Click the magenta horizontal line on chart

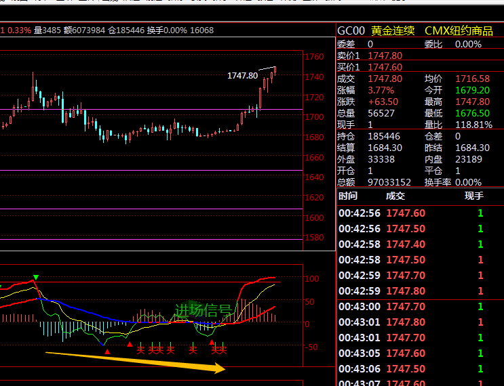pyautogui.click(x=149, y=209)
